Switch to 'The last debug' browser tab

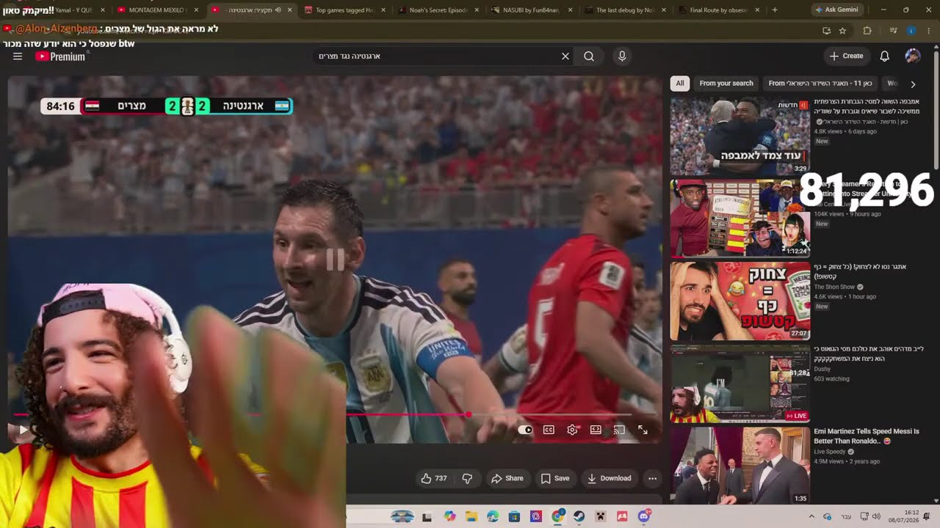[626, 10]
